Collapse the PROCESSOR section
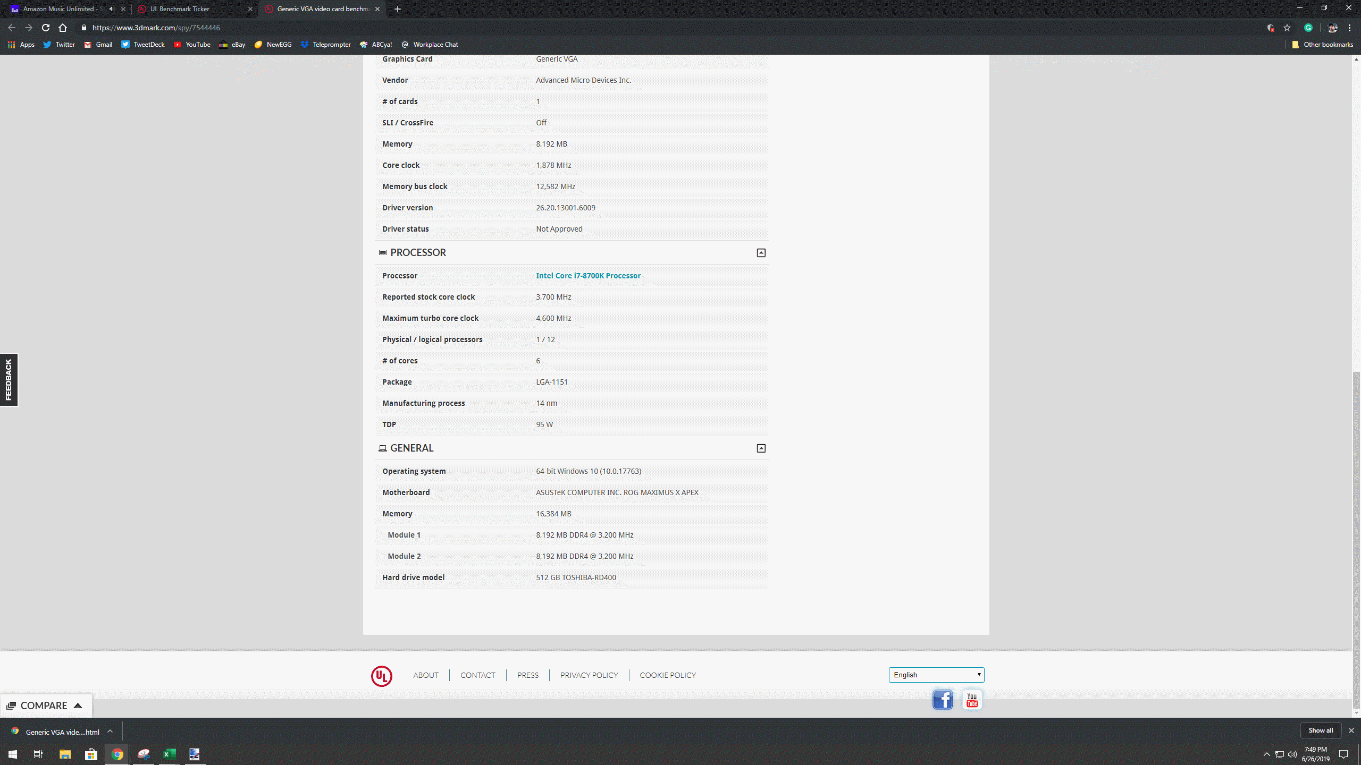 click(761, 253)
